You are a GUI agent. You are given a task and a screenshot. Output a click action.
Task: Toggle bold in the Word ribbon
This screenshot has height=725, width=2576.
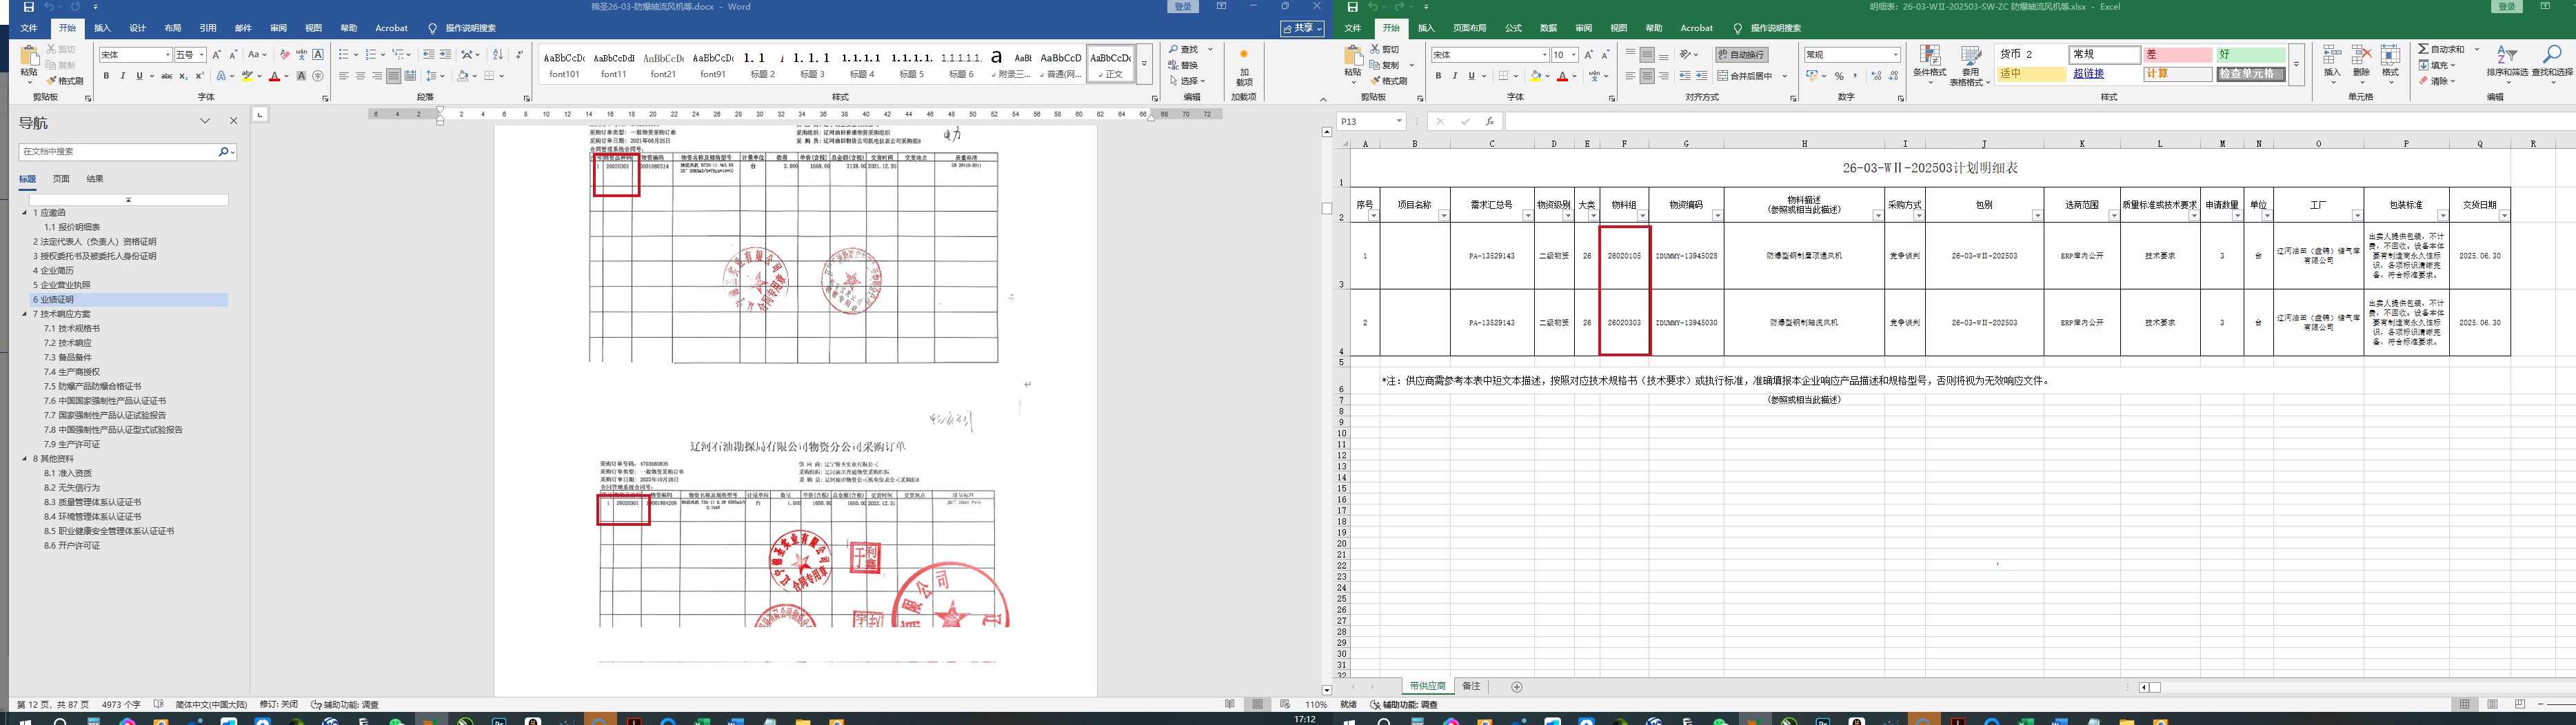[x=106, y=76]
